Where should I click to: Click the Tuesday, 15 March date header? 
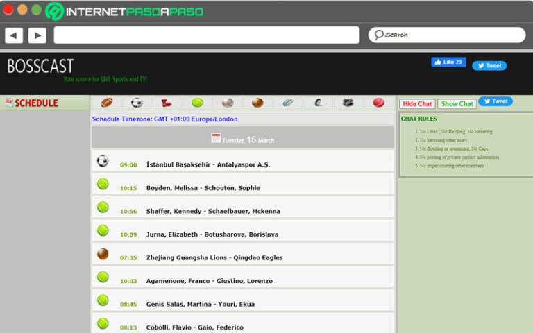[x=243, y=137]
